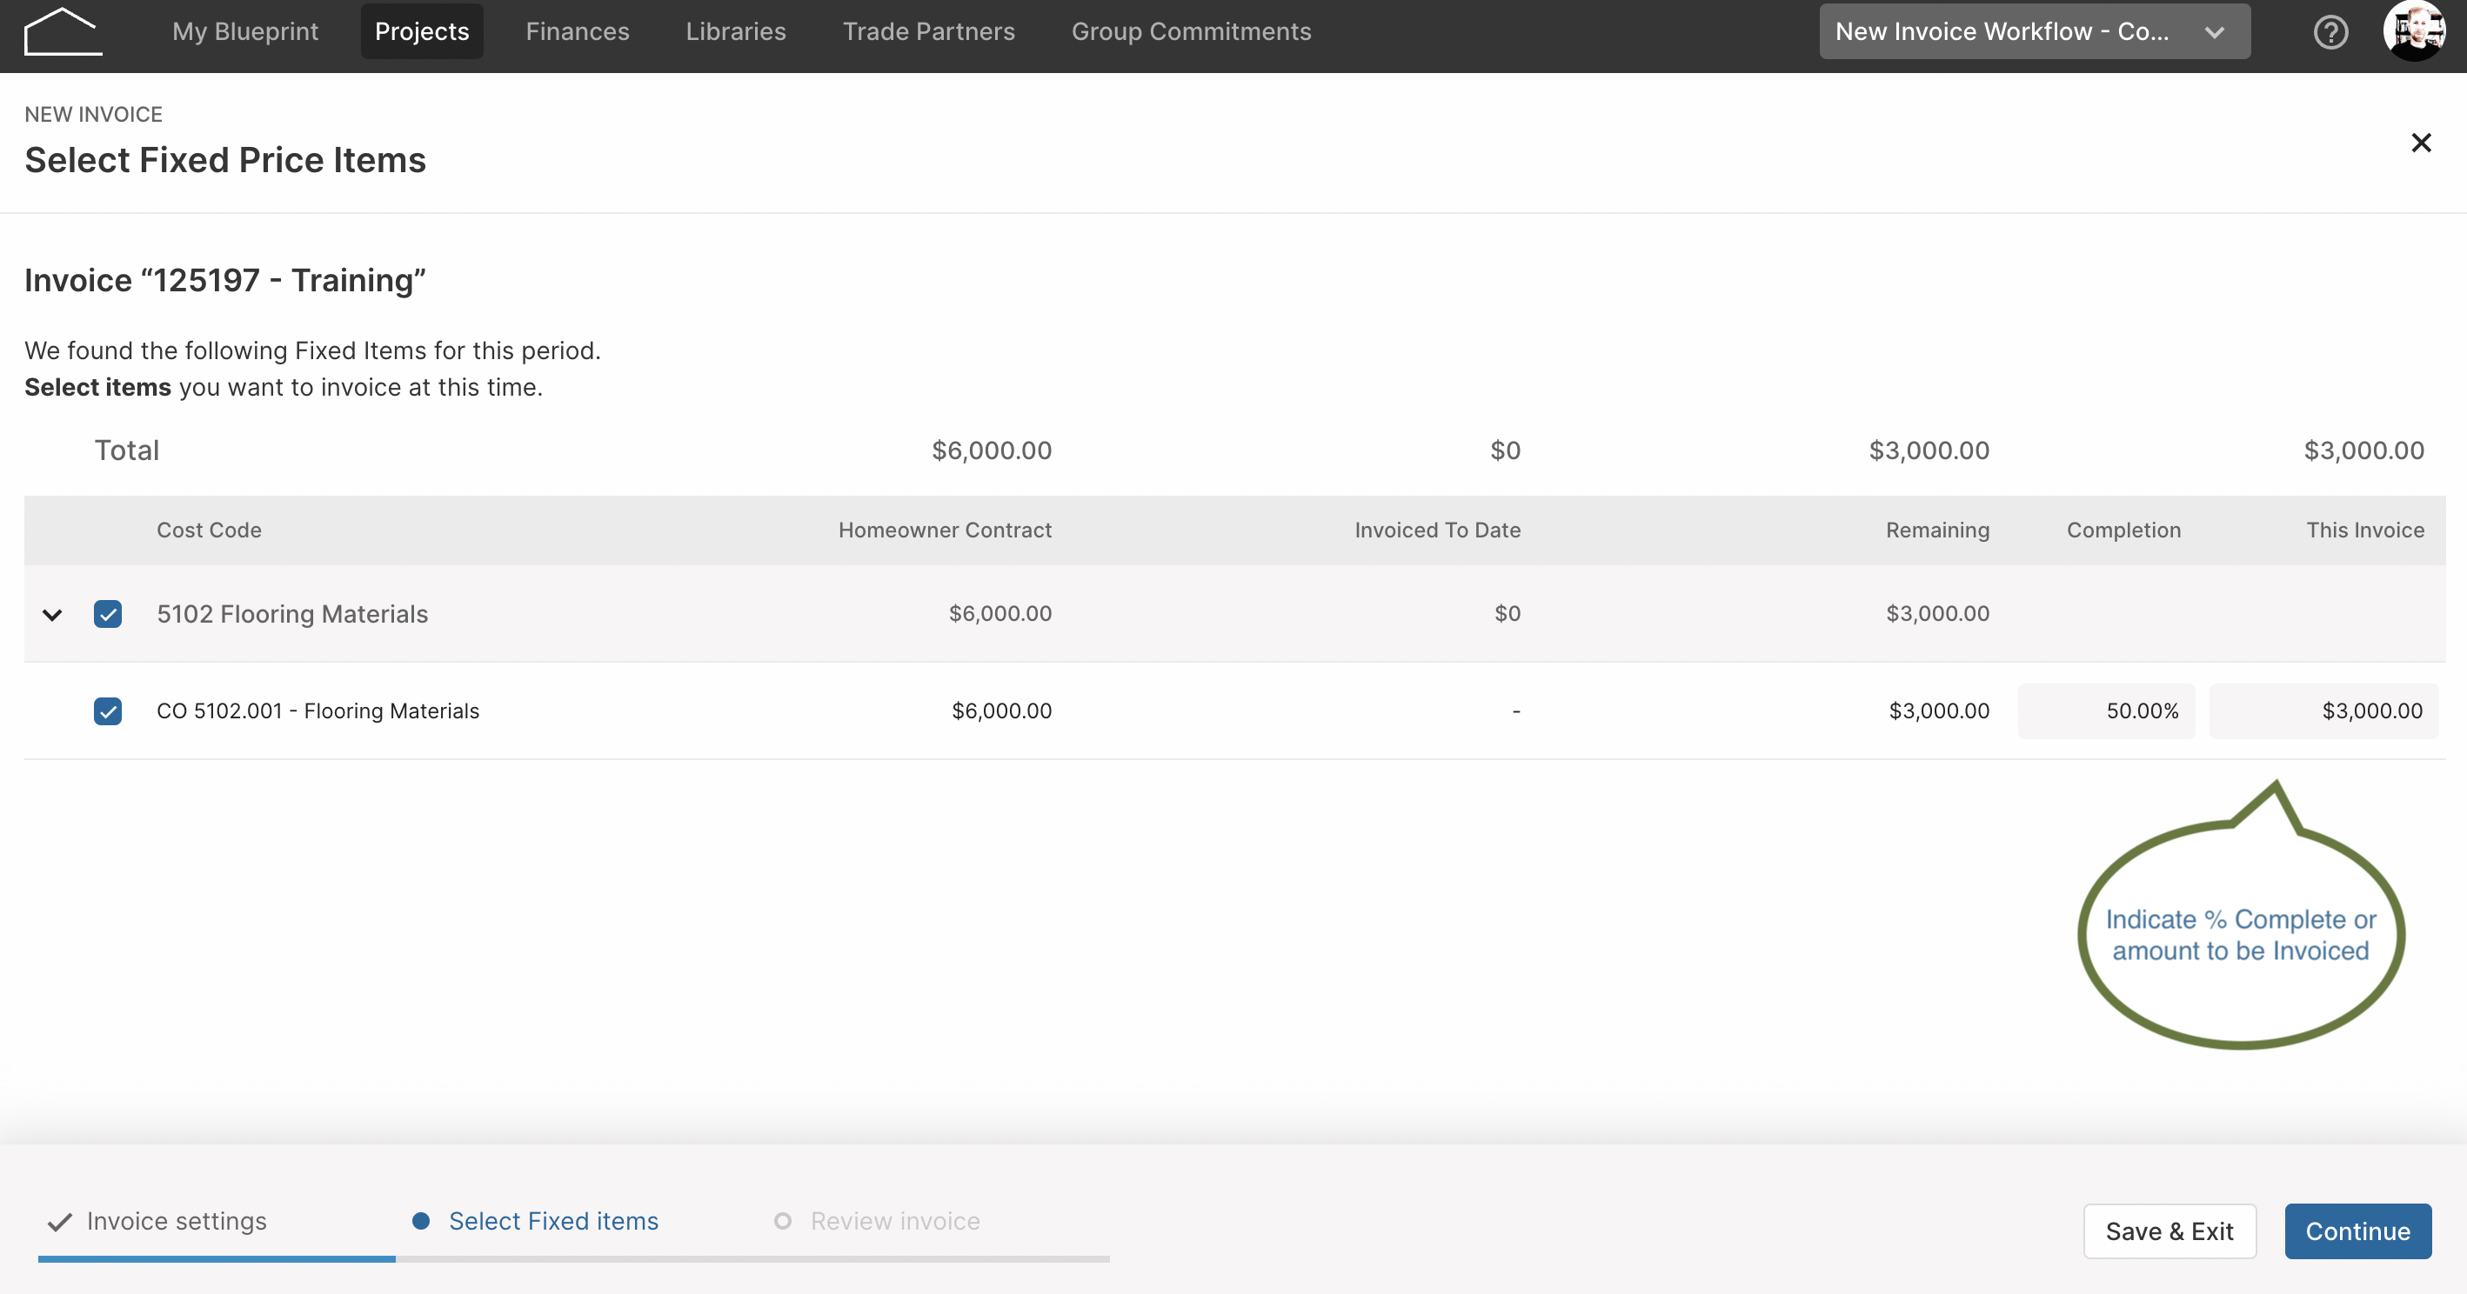Viewport: 2467px width, 1294px height.
Task: Uncheck the CO 5102.001 Flooring Materials checkbox
Action: (x=108, y=711)
